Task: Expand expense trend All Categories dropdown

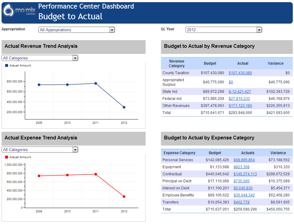Action: click(x=40, y=150)
